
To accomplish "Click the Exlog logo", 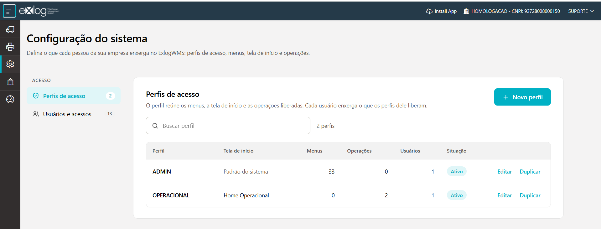I will click(39, 11).
